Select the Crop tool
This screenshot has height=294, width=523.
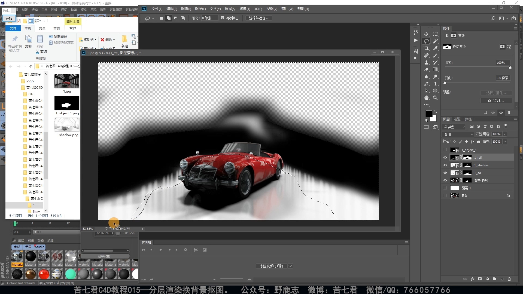point(426,48)
